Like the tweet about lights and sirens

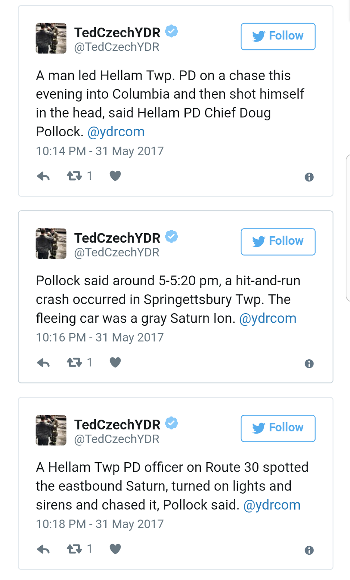point(115,549)
